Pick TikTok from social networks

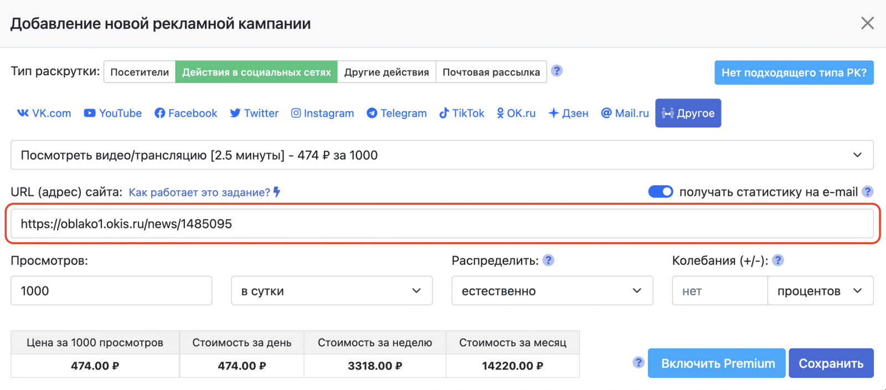pyautogui.click(x=462, y=113)
